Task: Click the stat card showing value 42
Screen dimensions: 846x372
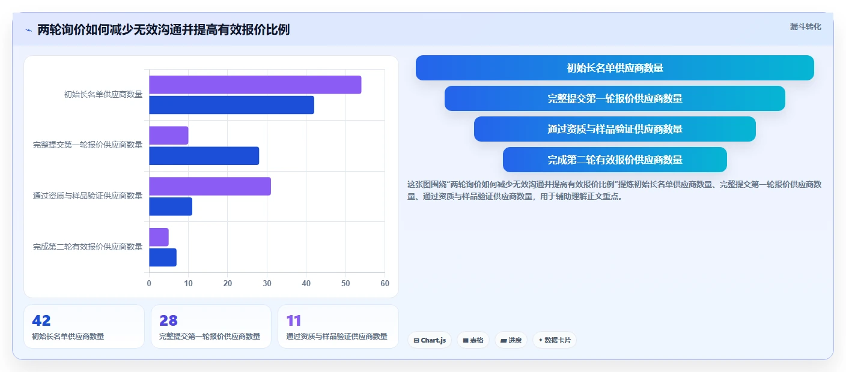Action: 84,326
